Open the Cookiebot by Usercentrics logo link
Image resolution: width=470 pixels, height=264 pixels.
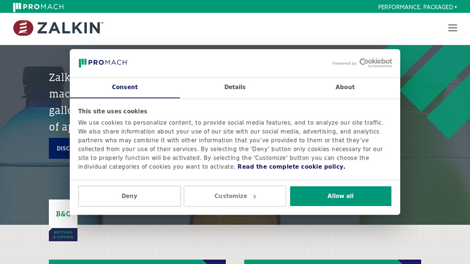[x=375, y=63]
